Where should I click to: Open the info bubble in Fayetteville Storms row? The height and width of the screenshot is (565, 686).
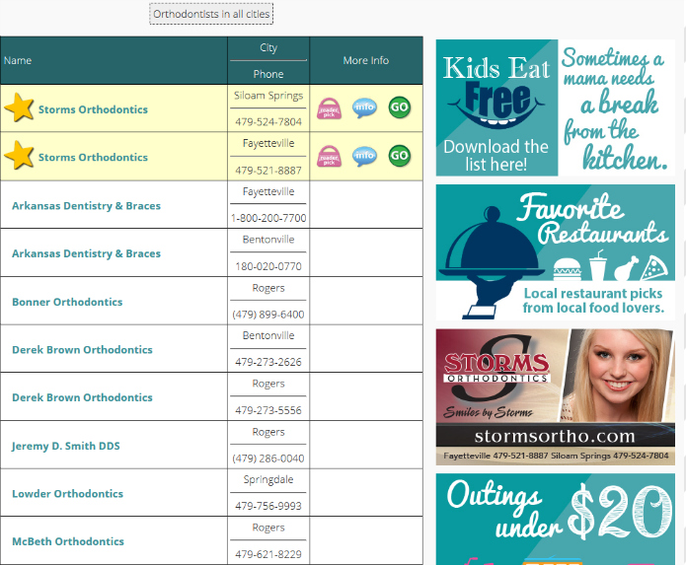click(364, 156)
